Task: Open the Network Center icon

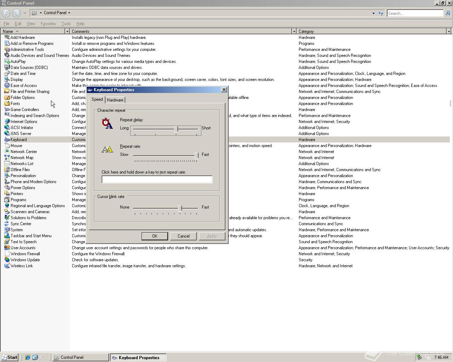Action: [x=7, y=152]
